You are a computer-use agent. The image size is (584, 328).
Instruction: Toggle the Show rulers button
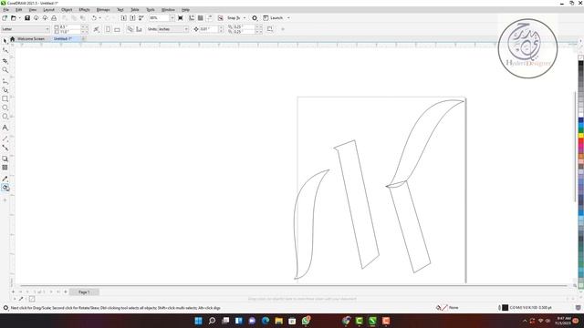[192, 18]
